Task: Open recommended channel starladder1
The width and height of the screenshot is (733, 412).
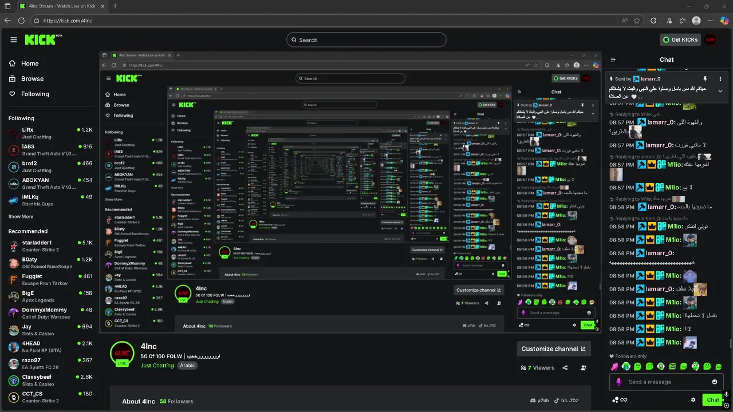Action: coord(50,246)
